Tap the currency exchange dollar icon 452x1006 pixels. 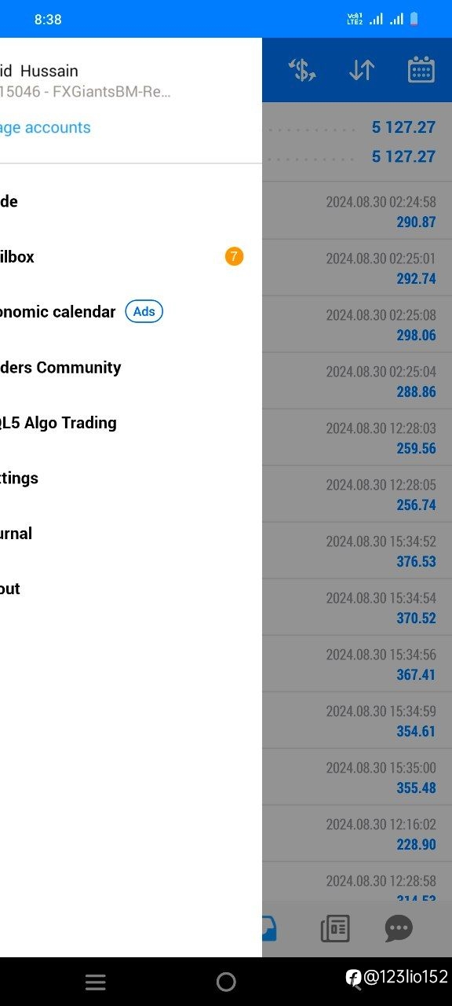click(x=302, y=70)
